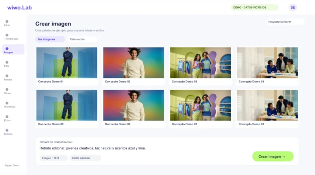Open the Concepto Demo 04 thumbnail

pos(267,63)
